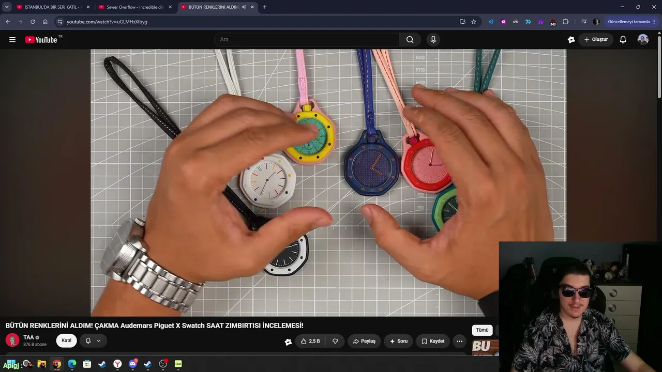Save the video with Kaydet

(433, 341)
